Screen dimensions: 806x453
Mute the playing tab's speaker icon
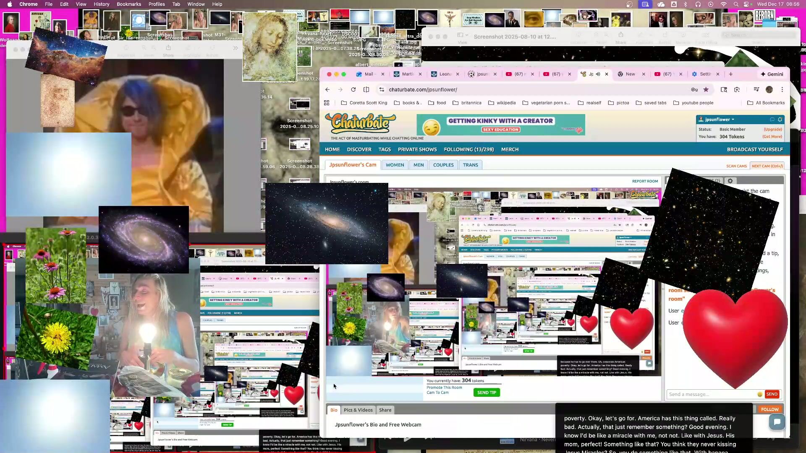tap(598, 74)
